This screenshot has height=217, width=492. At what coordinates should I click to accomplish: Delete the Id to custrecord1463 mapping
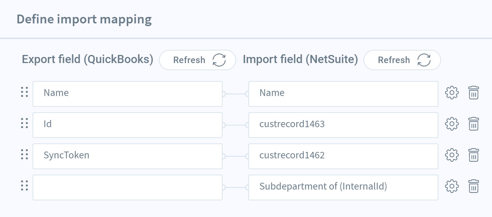click(x=474, y=124)
